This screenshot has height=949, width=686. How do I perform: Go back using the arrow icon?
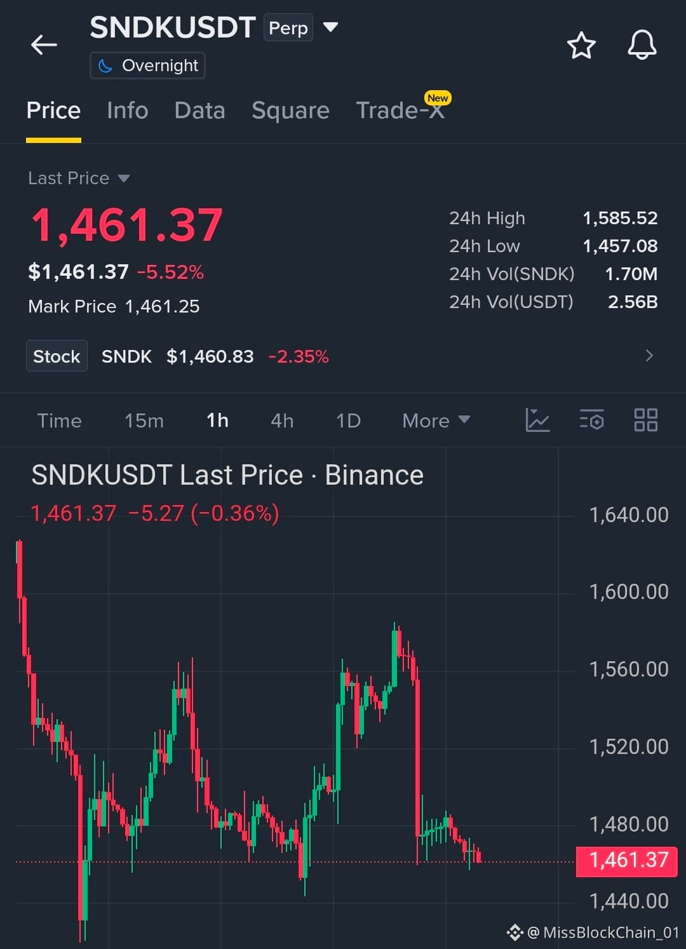[44, 45]
